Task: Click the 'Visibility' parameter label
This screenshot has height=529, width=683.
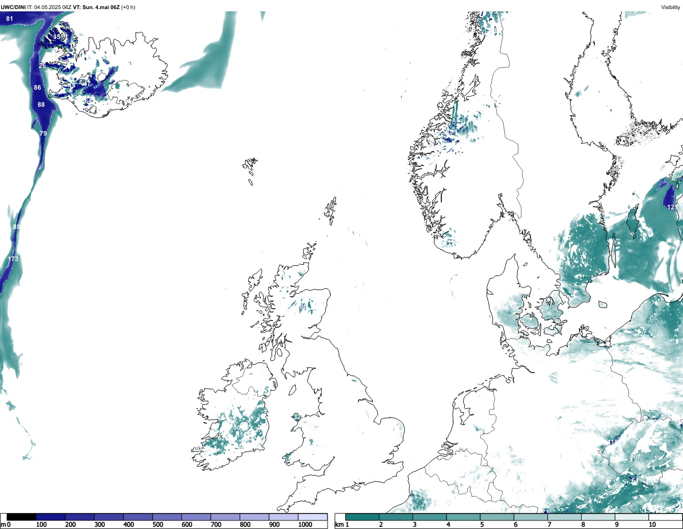Action: pos(671,7)
